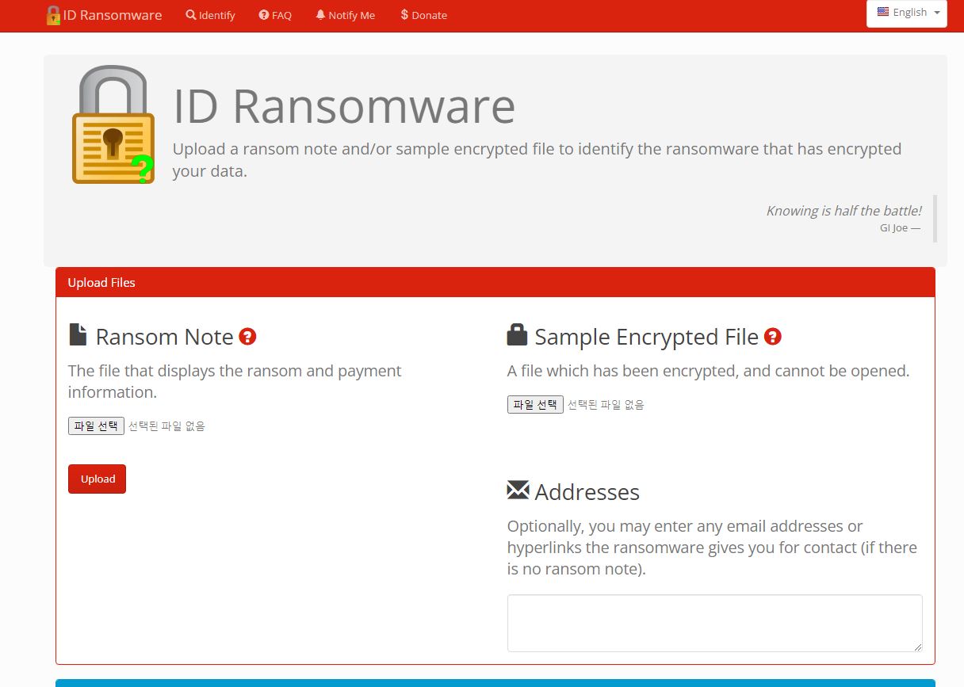Click the help icon beside Ransom Note
The width and height of the screenshot is (964, 687).
[247, 337]
